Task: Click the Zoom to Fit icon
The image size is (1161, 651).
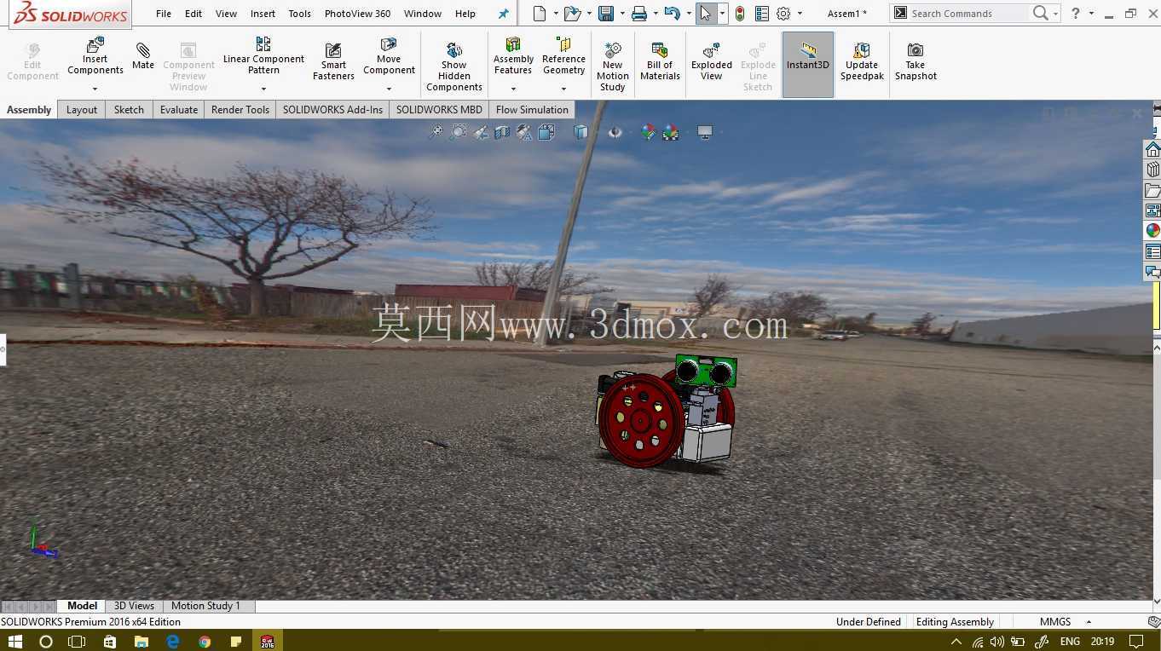Action: coord(436,132)
